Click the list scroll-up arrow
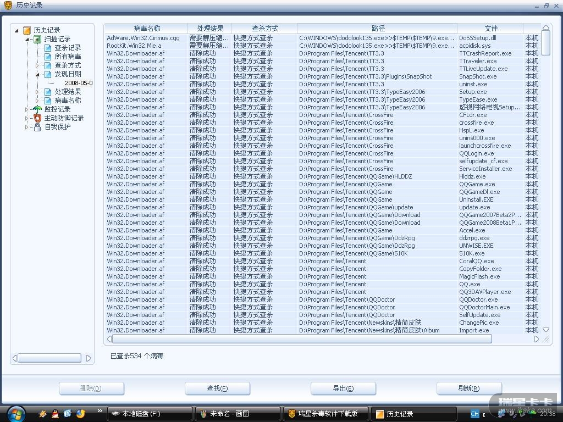 545,27
